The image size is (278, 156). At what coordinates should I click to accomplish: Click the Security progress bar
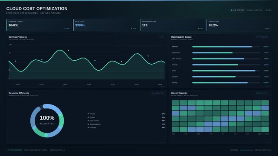click(x=226, y=65)
